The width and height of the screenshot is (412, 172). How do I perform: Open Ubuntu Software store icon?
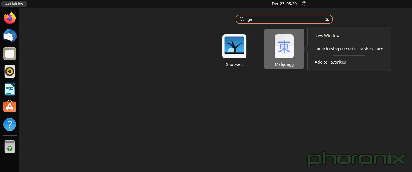point(10,107)
